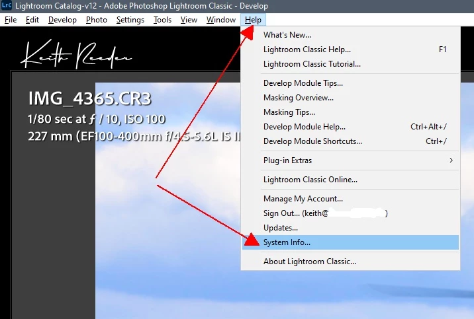Open Develop Module Tips...
The image size is (474, 319).
[350, 83]
